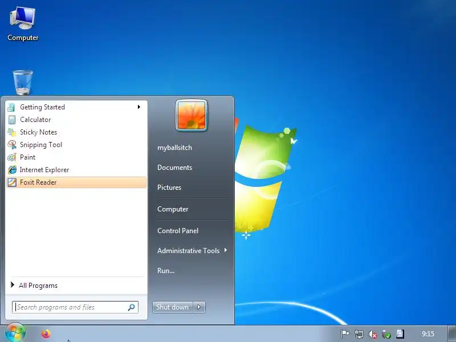Click the user account flower picture
This screenshot has width=456, height=342.
pyautogui.click(x=192, y=116)
